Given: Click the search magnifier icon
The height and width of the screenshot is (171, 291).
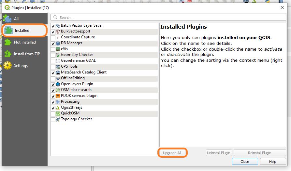Looking at the screenshot, I should [55, 18].
